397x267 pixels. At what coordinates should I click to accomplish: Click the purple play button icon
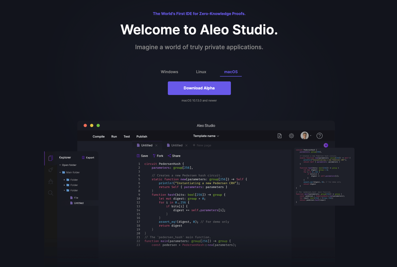(x=326, y=145)
